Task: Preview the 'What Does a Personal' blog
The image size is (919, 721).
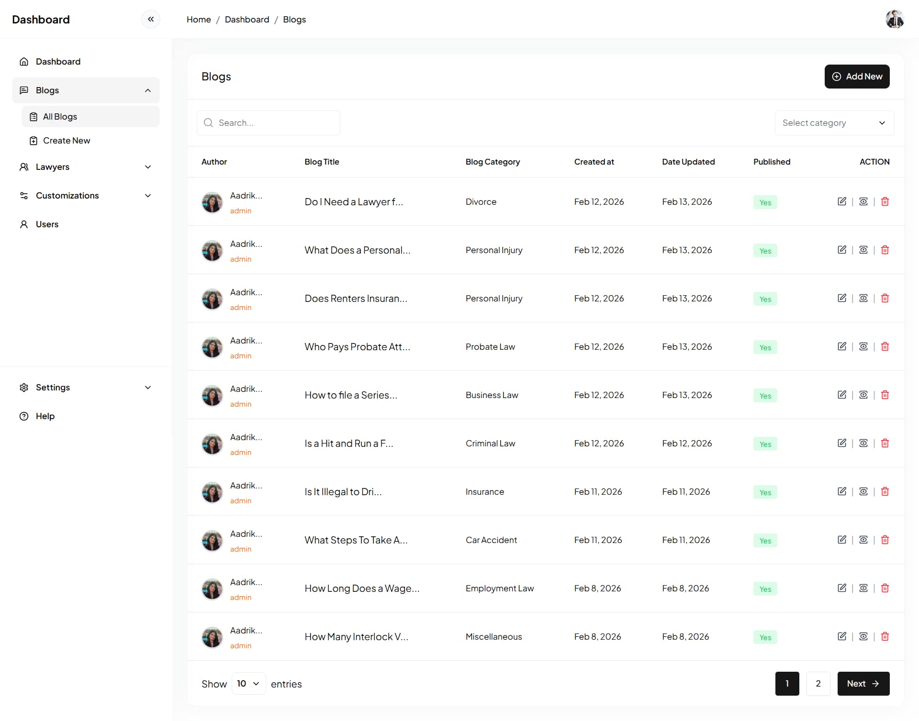Action: (x=863, y=250)
